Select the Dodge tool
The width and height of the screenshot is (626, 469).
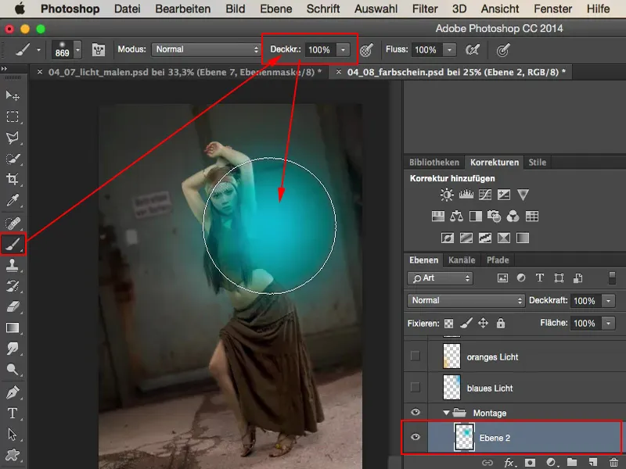click(x=13, y=370)
